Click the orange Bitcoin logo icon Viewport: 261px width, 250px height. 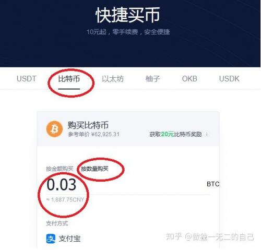pos(54,129)
